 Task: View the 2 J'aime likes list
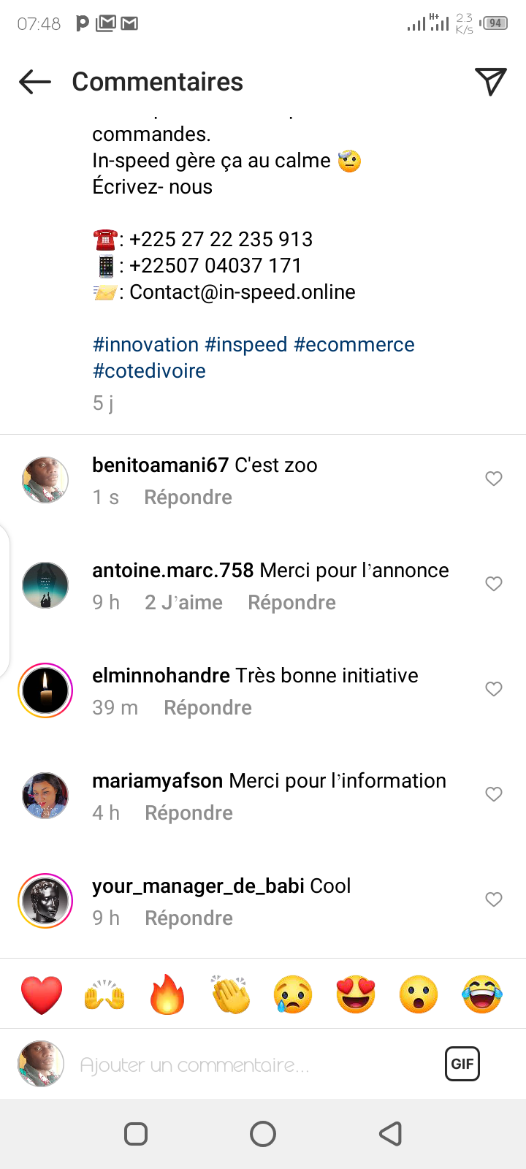coord(183,603)
